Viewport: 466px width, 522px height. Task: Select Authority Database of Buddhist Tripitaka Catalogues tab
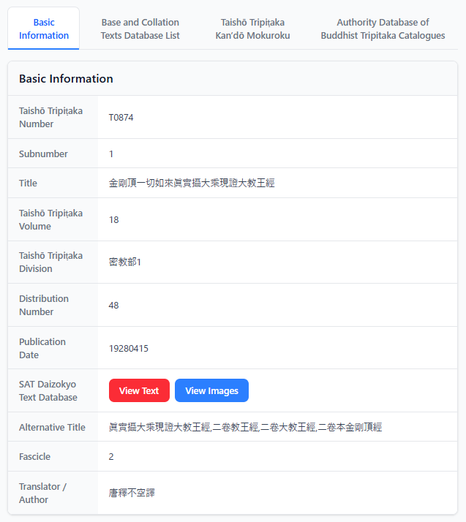tap(383, 29)
